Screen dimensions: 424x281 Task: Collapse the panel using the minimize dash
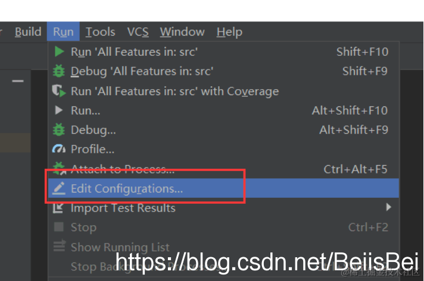point(18,81)
